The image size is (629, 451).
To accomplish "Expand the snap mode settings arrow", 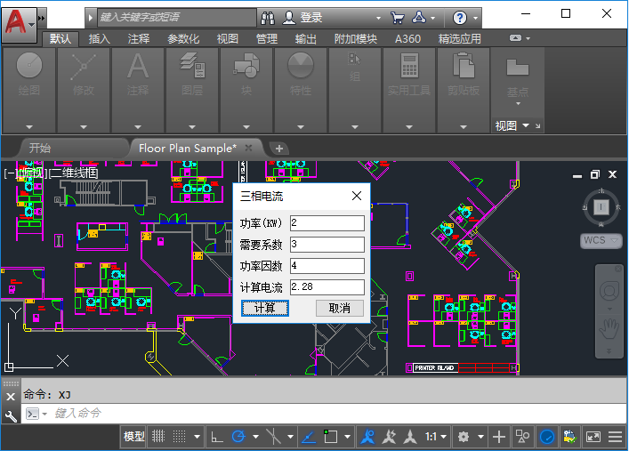I will click(x=197, y=437).
